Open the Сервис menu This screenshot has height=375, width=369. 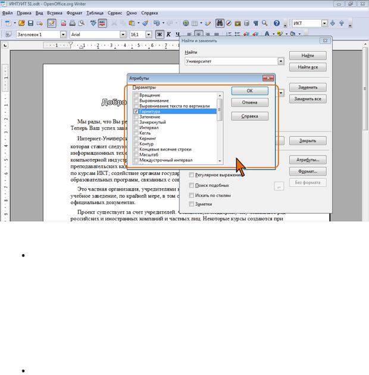pos(115,13)
